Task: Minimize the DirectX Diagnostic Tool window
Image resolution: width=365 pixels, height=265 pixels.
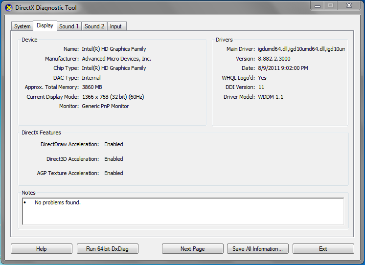Action: pos(318,6)
